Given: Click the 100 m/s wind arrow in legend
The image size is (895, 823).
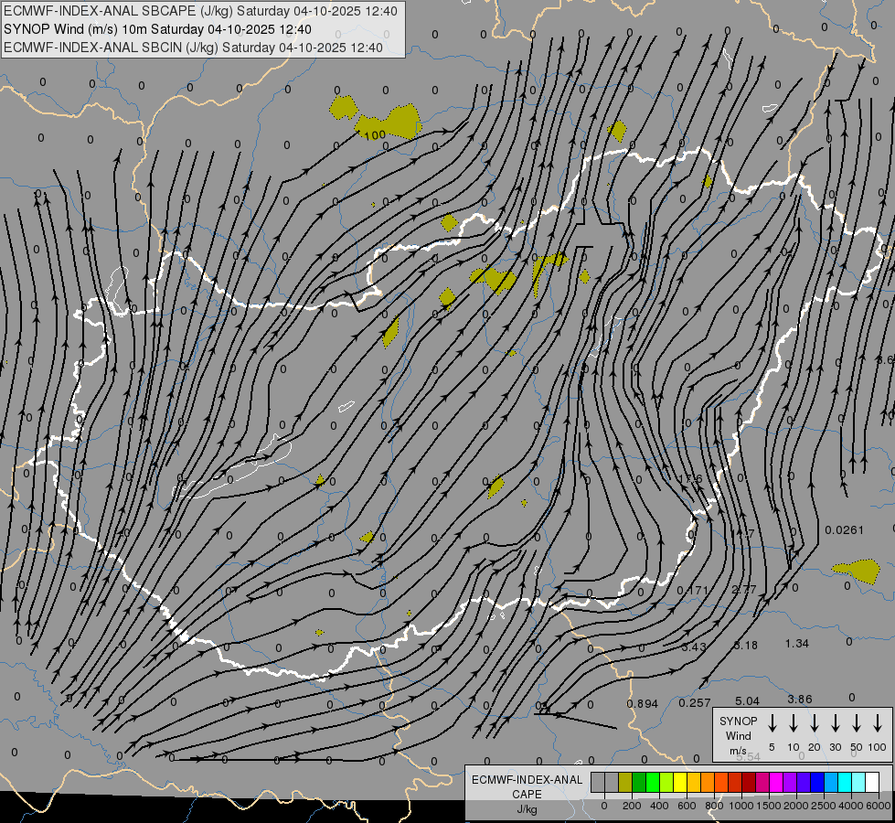Looking at the screenshot, I should [878, 723].
